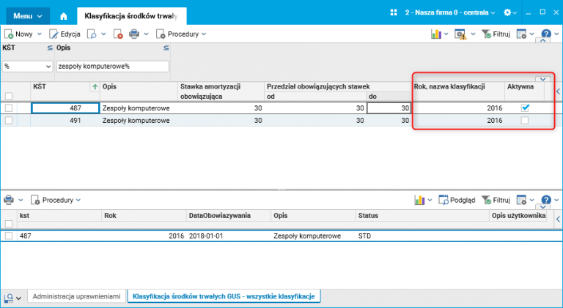
Task: Toggle the Aktywna checkbox in row 487
Action: (x=525, y=108)
